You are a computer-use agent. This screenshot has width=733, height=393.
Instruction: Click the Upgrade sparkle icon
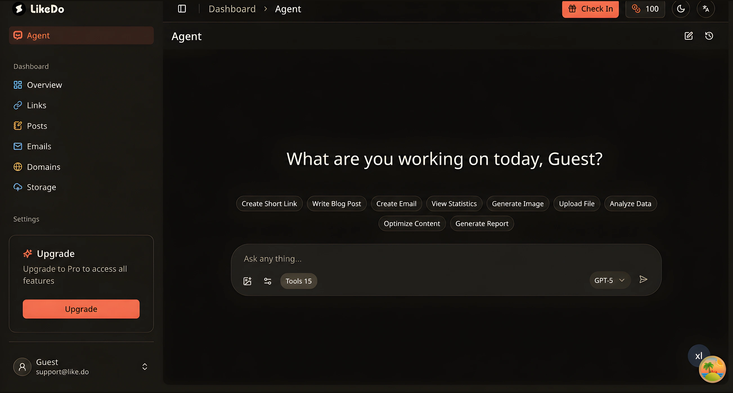(28, 253)
